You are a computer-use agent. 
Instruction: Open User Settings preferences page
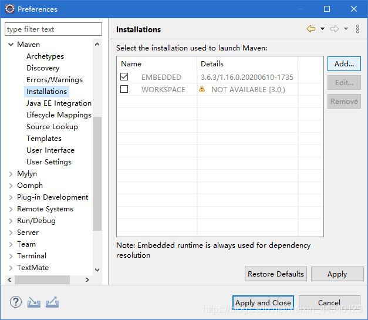tap(49, 161)
